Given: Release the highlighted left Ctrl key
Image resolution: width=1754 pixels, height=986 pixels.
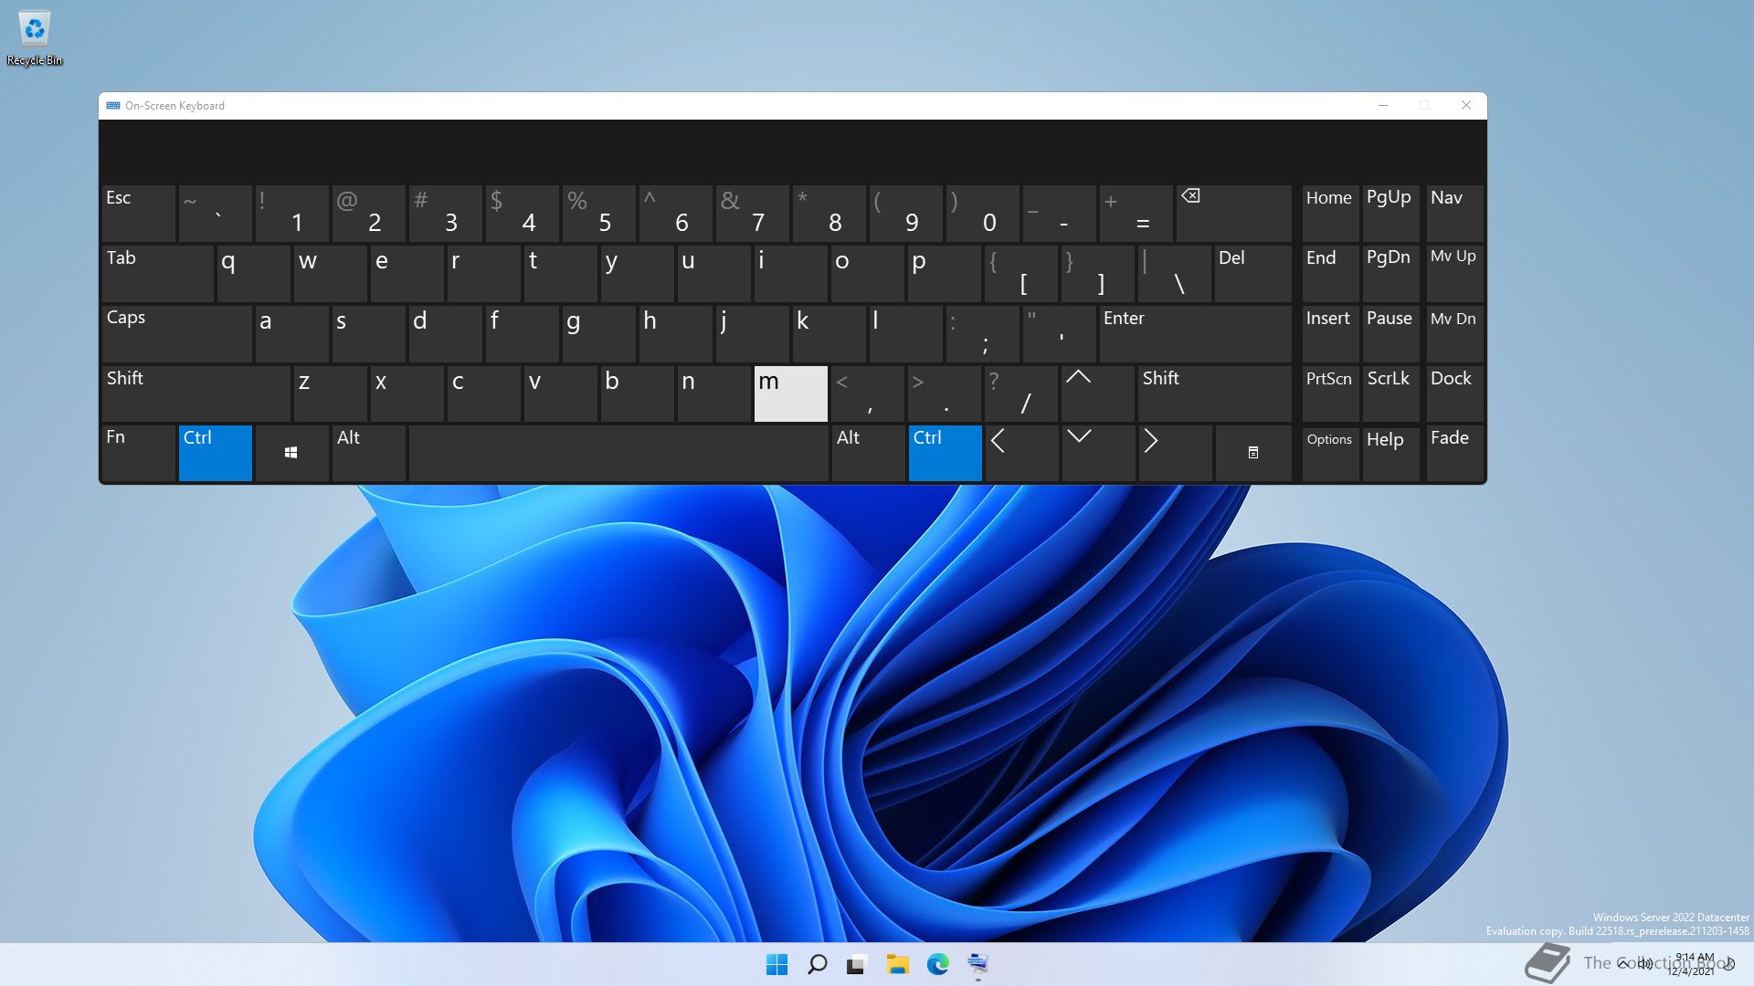Looking at the screenshot, I should click(215, 452).
